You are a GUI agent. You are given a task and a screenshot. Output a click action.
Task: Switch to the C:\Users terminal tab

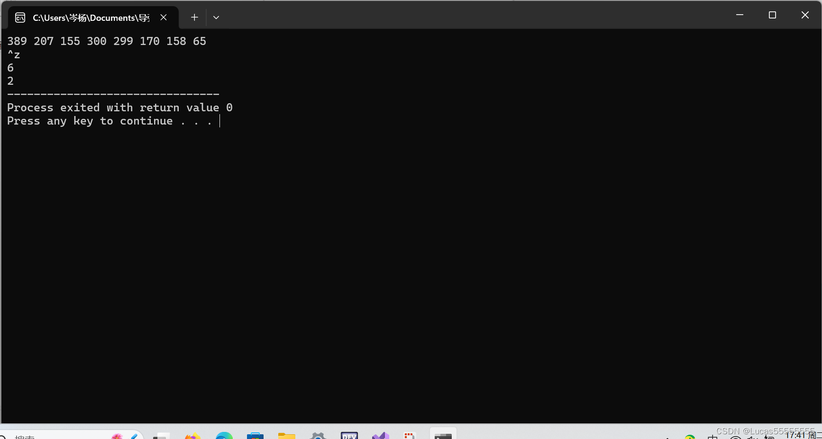[90, 18]
